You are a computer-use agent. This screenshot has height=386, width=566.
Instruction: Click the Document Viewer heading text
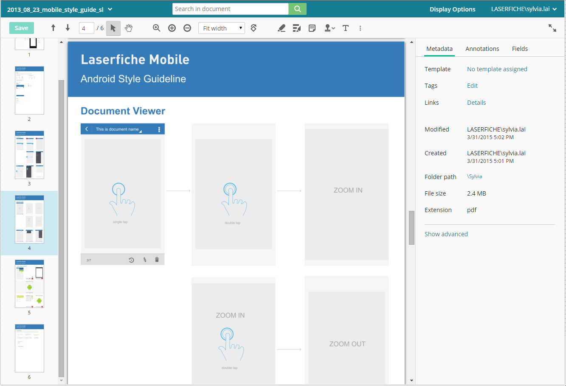pyautogui.click(x=123, y=111)
